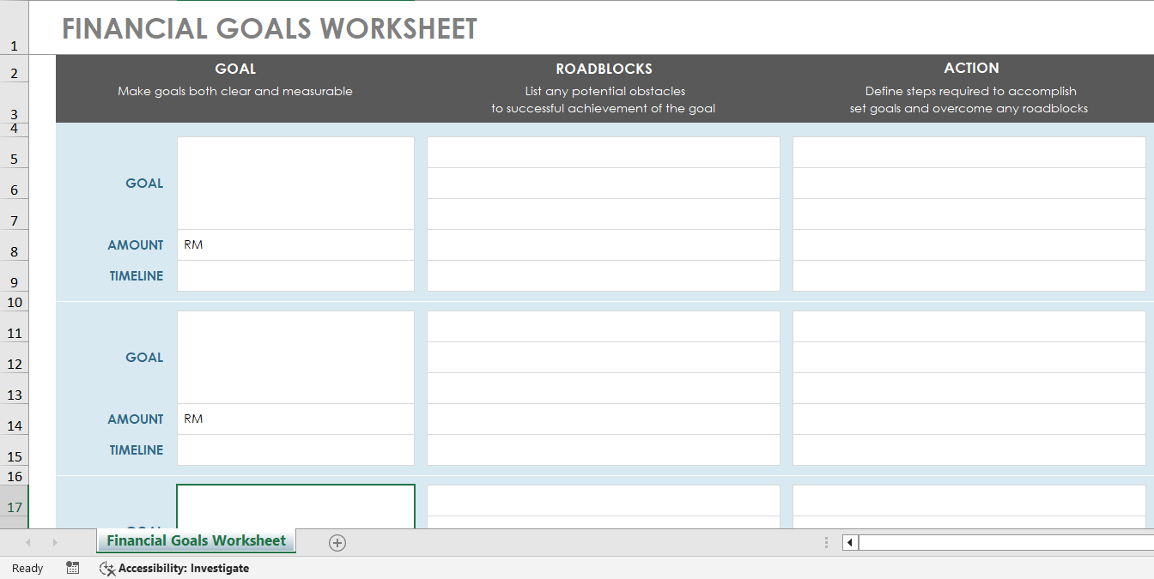Select the ROADBLOCKS column header
The image size is (1154, 579).
(604, 69)
